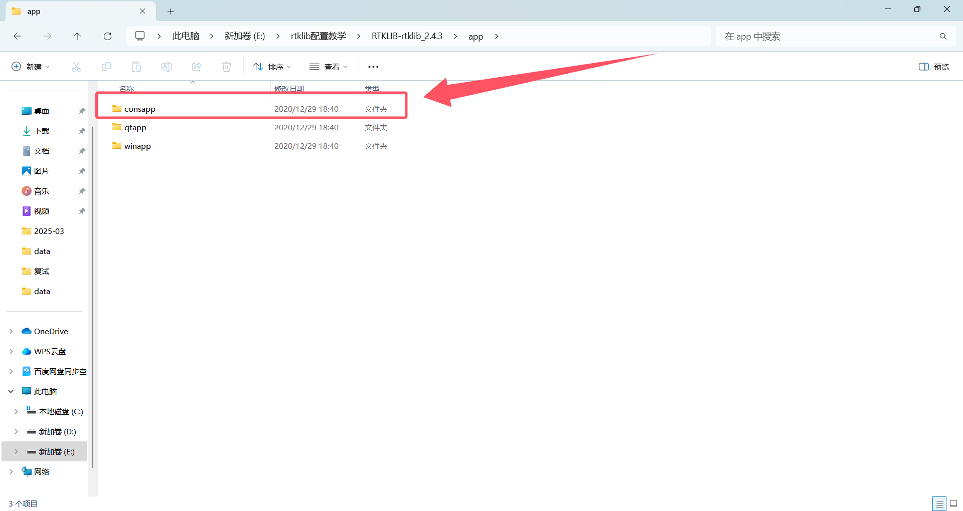963x511 pixels.
Task: Click the Paste icon in toolbar
Action: click(x=136, y=66)
